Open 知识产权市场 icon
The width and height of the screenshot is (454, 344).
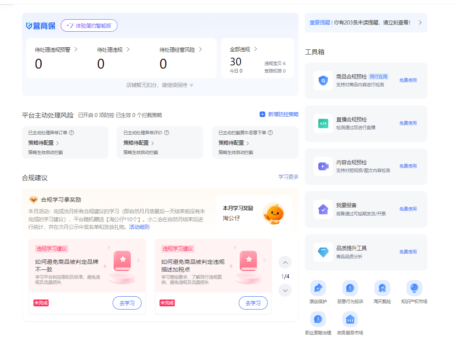tap(414, 288)
